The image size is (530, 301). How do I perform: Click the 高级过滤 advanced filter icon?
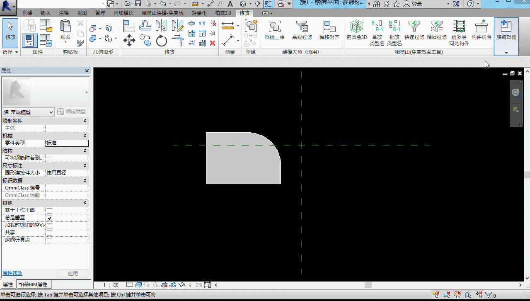[302, 29]
